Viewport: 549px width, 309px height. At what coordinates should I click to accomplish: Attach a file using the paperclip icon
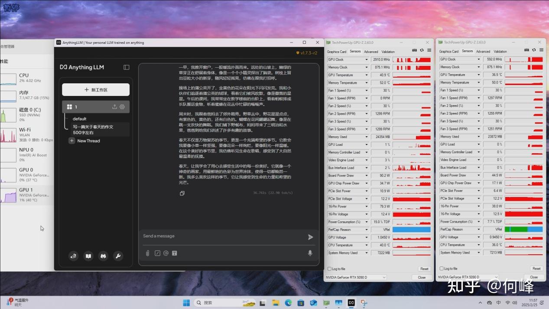(147, 253)
